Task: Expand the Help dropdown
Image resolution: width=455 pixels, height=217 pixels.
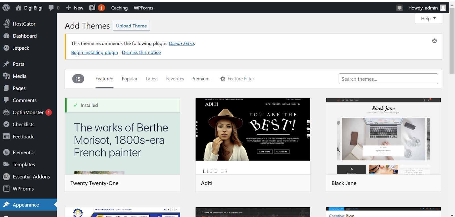Action: click(x=428, y=18)
